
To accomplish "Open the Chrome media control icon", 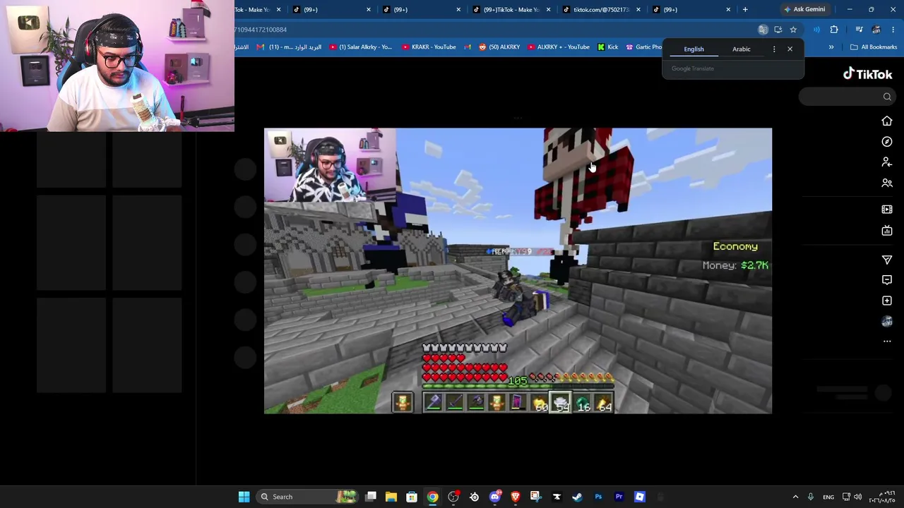I will [x=859, y=30].
